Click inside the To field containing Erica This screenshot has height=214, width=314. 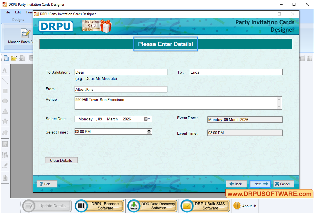(235, 72)
